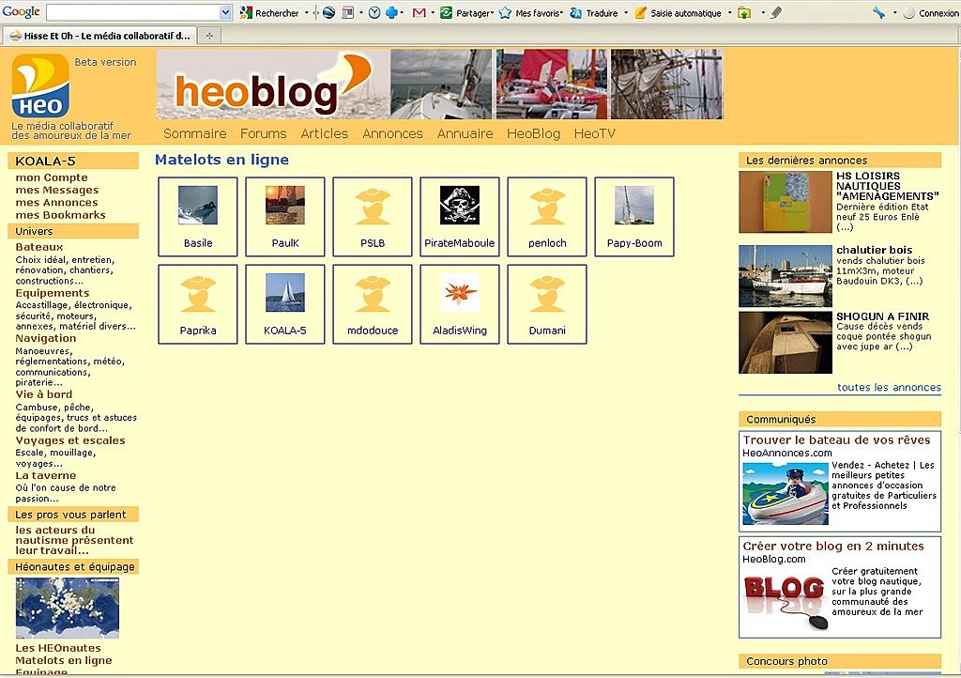Open Mes favoris star button

click(530, 13)
